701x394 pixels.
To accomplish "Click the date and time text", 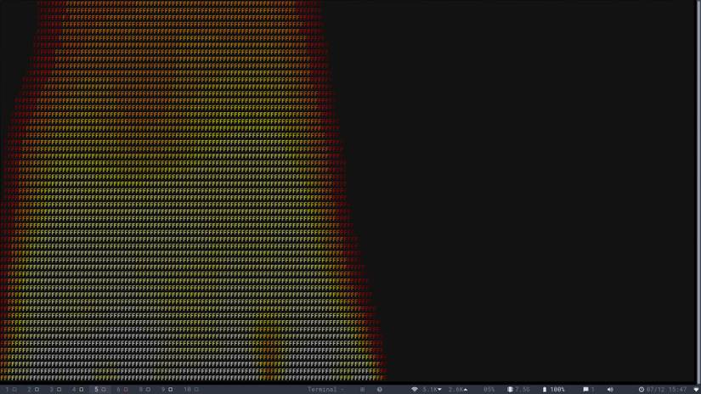I will point(666,390).
